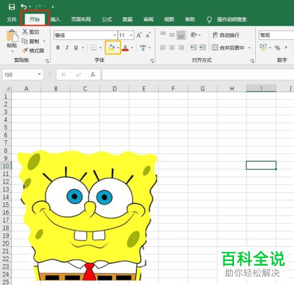
Task: Click the Name Box showing I10
Action: tap(19, 75)
